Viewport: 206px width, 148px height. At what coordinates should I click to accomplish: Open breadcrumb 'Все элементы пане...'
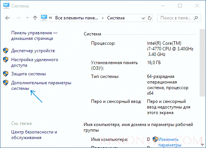pos(77,18)
